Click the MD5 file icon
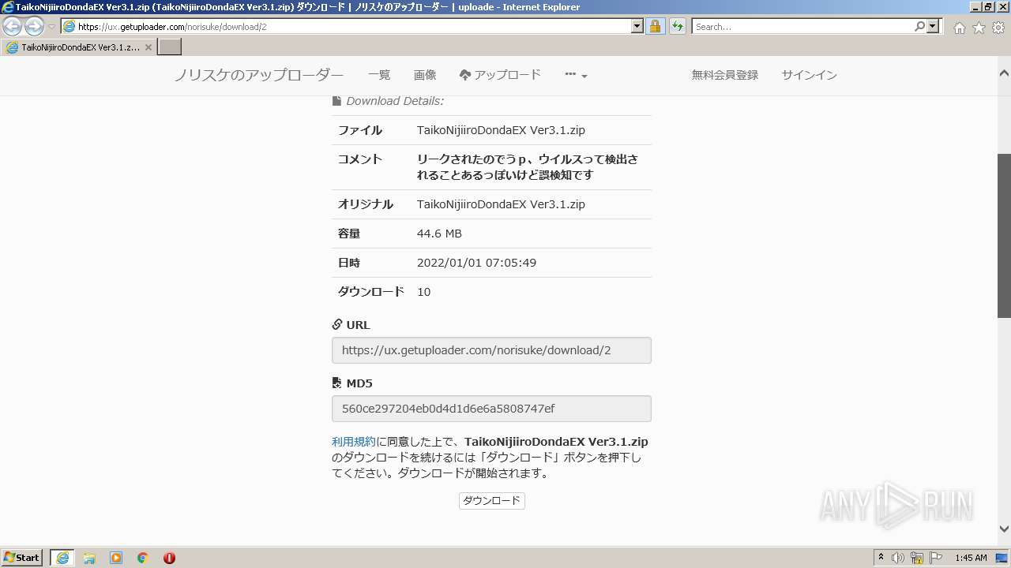The width and height of the screenshot is (1011, 568). pos(337,383)
